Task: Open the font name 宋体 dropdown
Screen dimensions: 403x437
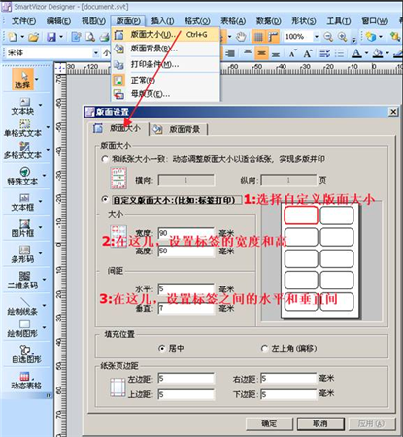Action: pos(96,53)
